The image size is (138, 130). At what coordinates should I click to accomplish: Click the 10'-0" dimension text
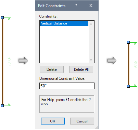(x=9, y=61)
